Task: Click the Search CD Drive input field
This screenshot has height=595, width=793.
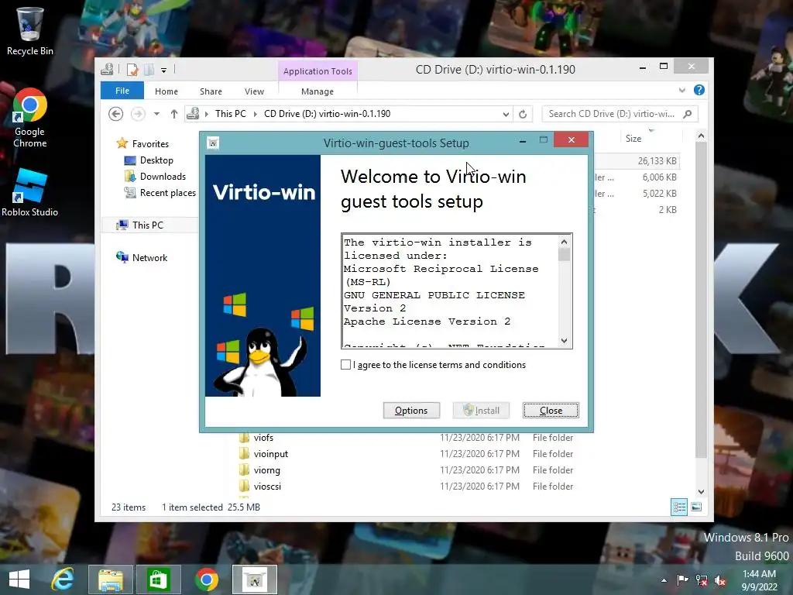Action: tap(612, 114)
